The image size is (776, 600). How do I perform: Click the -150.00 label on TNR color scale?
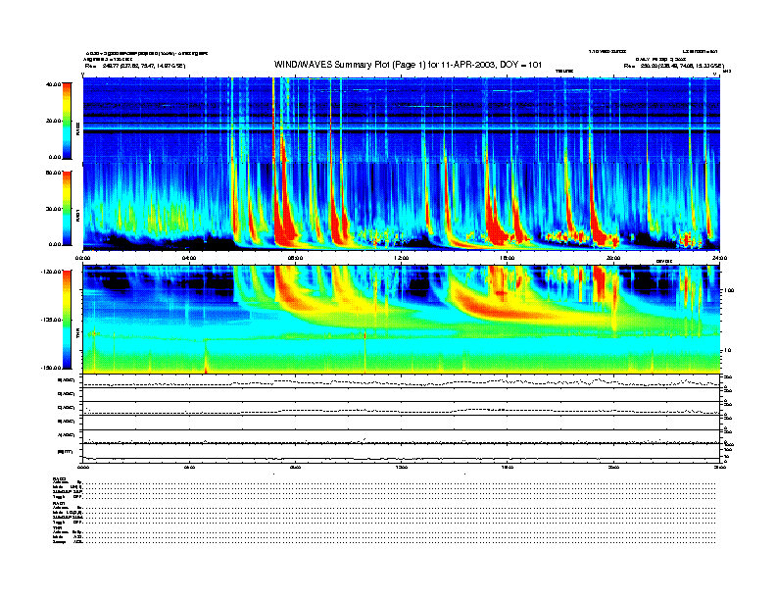click(x=52, y=368)
